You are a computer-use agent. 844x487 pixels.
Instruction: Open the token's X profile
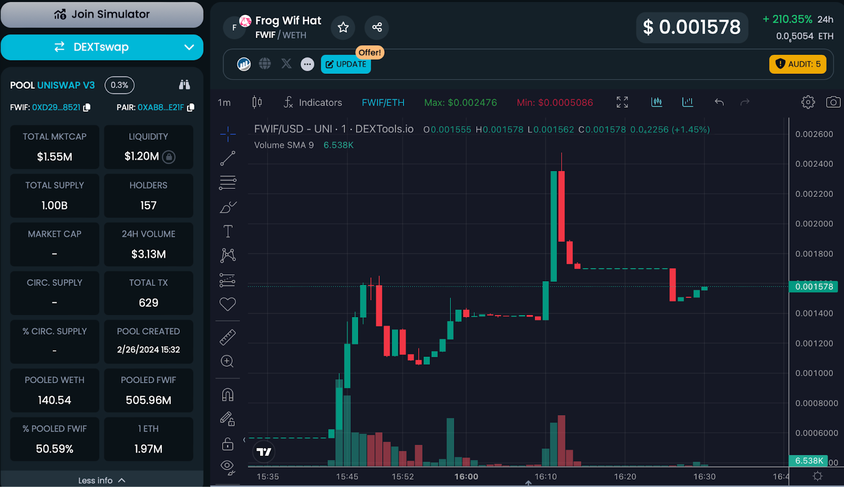coord(286,64)
